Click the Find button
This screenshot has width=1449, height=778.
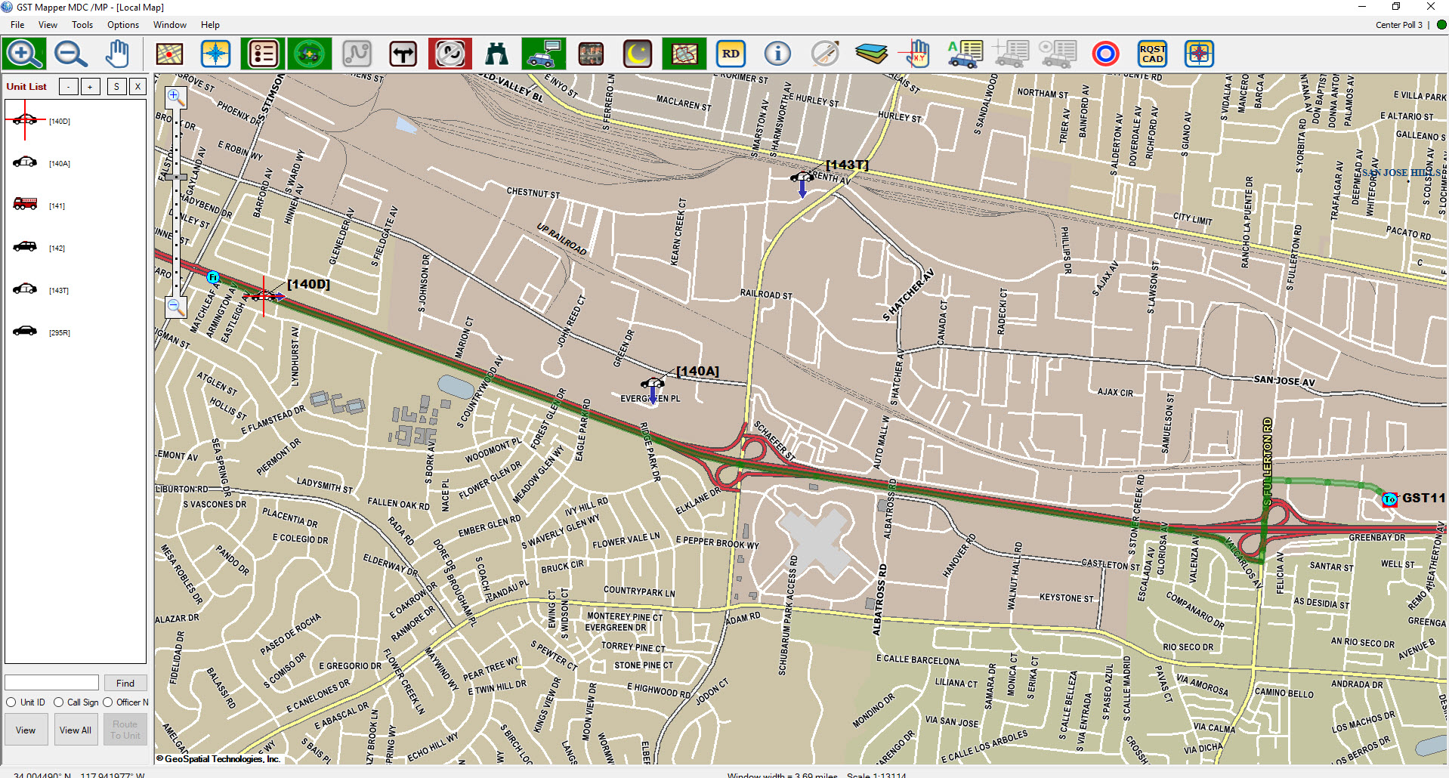click(x=125, y=683)
